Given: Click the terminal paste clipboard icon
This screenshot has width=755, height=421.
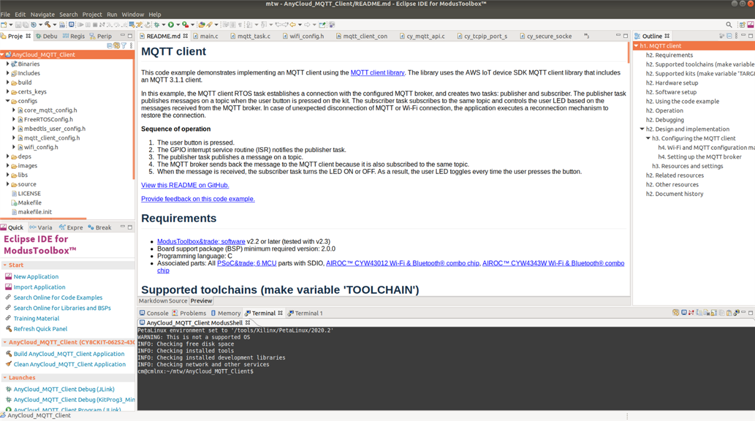Looking at the screenshot, I should coord(729,312).
